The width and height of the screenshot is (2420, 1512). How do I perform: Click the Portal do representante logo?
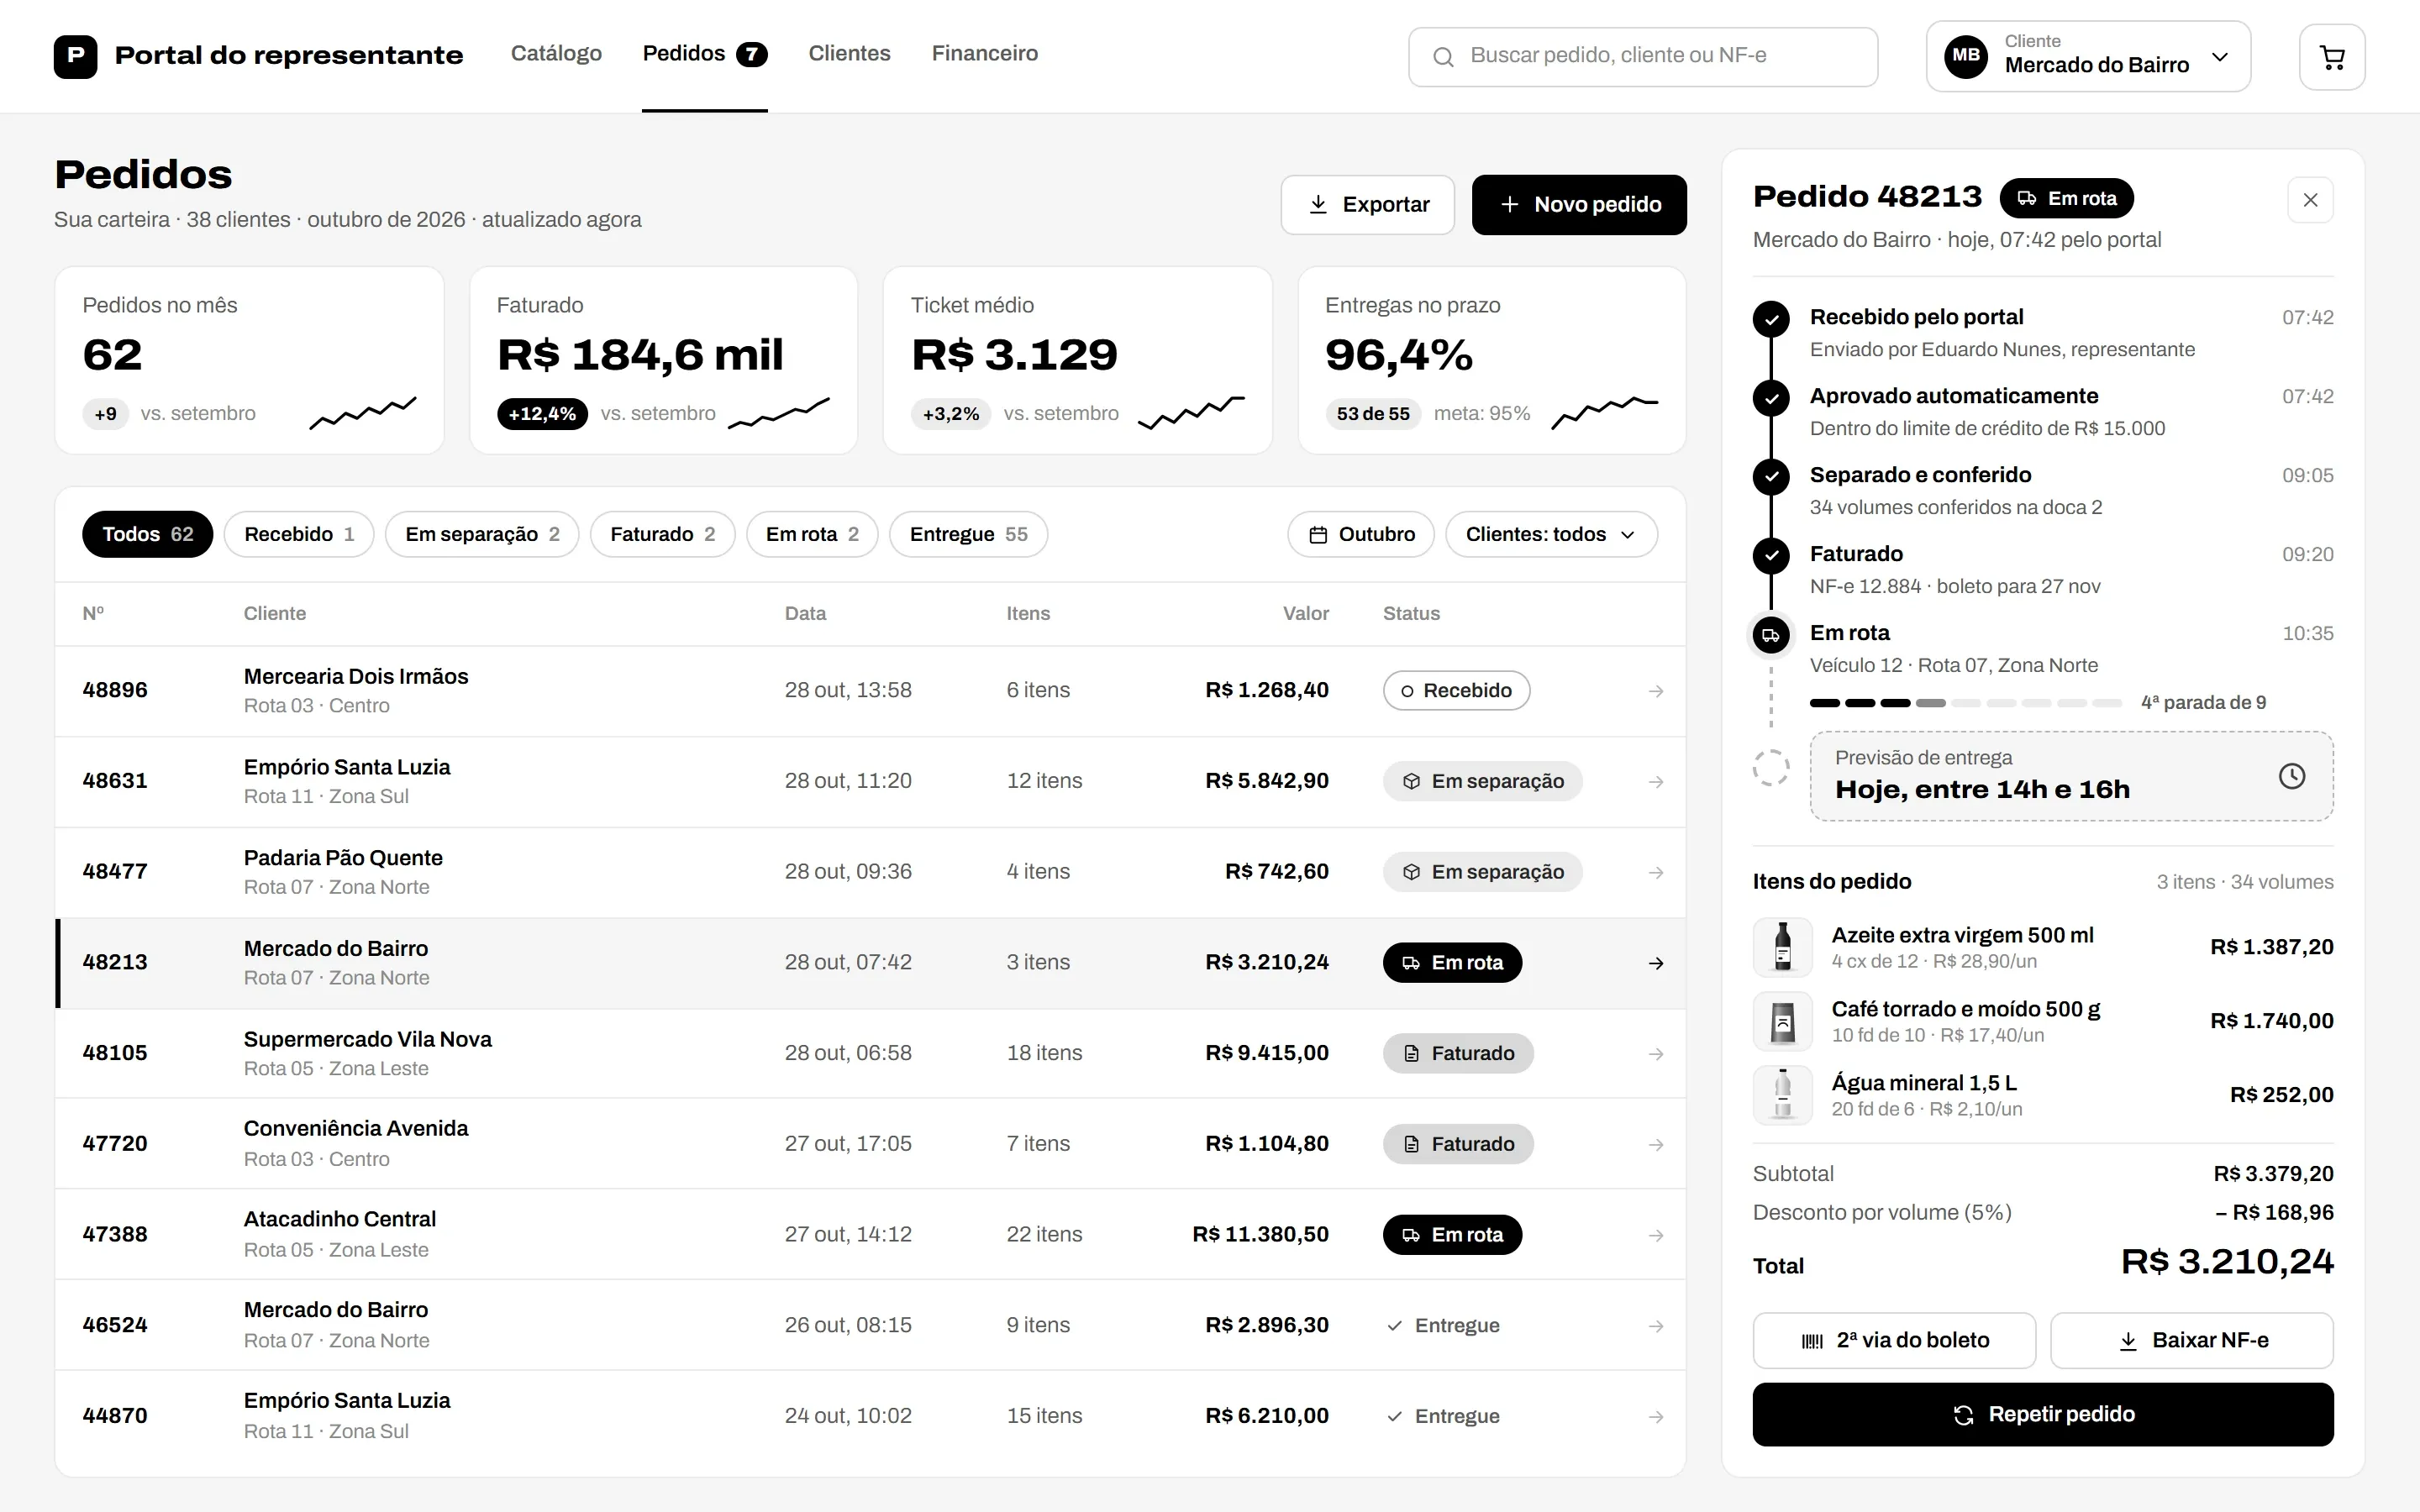coord(75,56)
